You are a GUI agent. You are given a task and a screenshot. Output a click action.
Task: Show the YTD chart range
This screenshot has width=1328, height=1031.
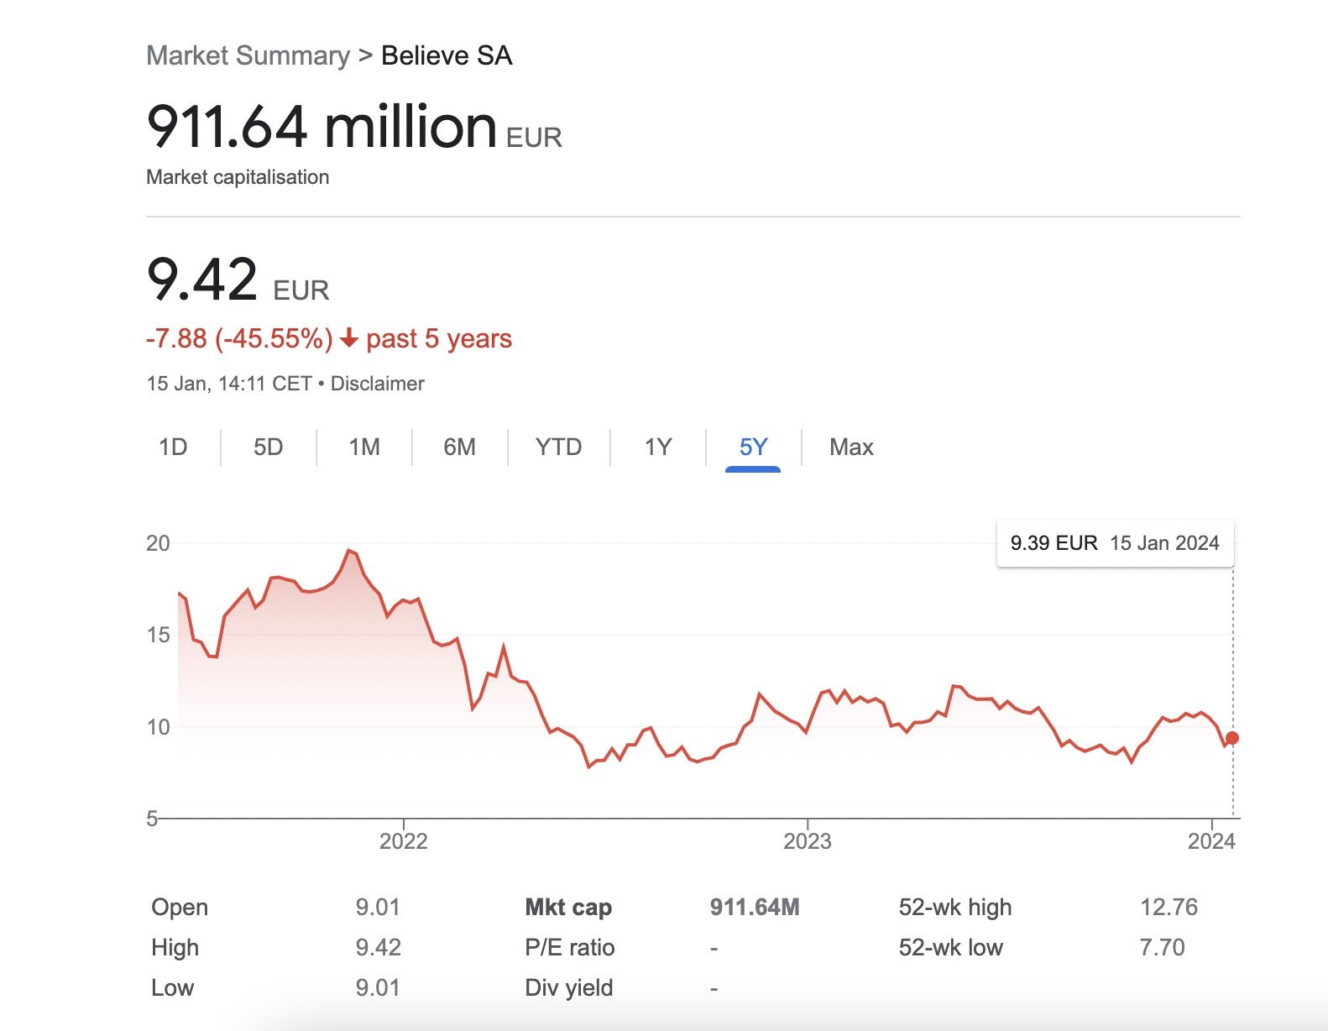pos(558,447)
